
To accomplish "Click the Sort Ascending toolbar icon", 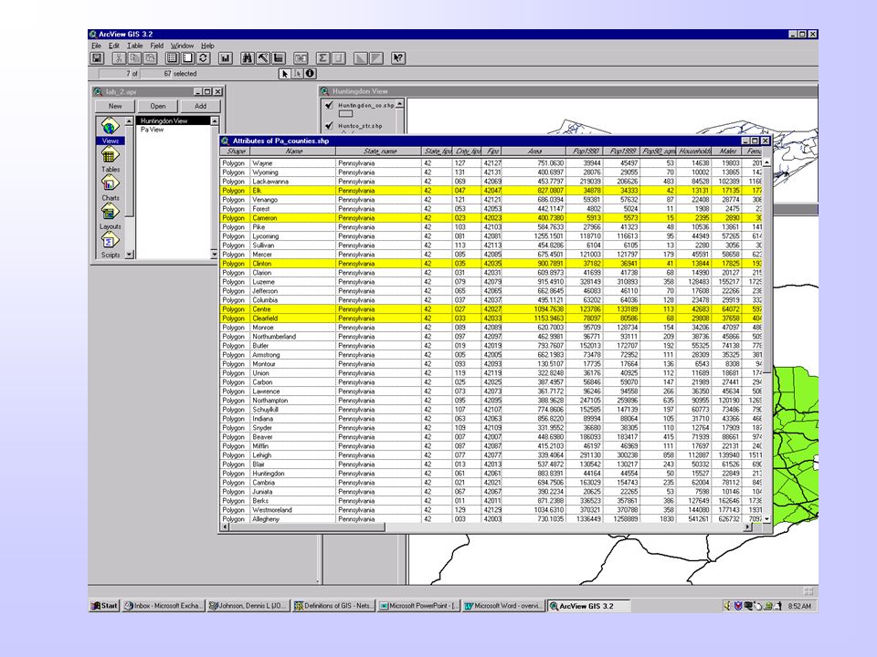I will 361,58.
